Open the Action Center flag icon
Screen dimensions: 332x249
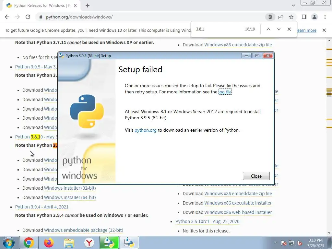click(284, 243)
